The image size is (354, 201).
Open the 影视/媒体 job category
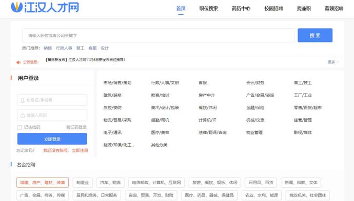point(303,132)
